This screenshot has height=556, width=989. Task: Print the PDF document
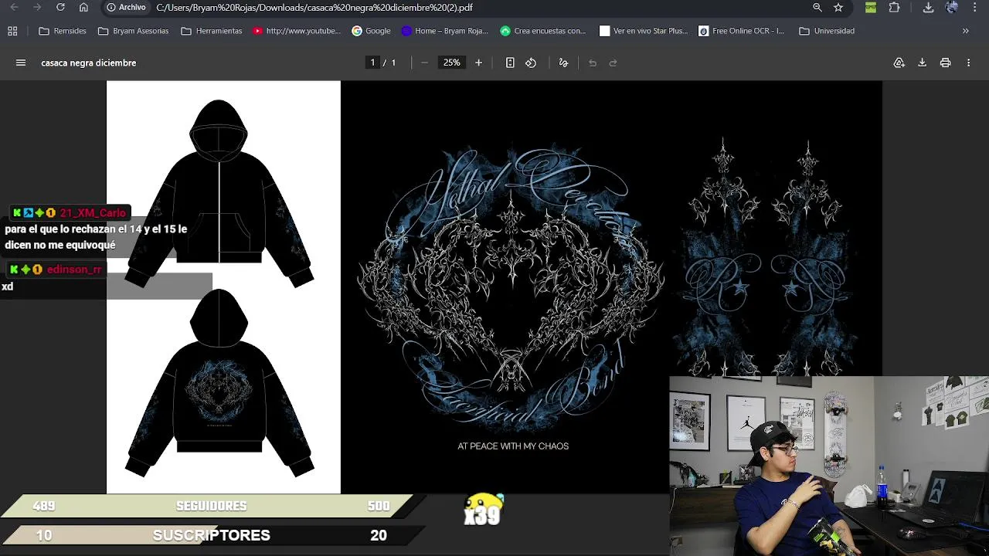[x=945, y=63]
